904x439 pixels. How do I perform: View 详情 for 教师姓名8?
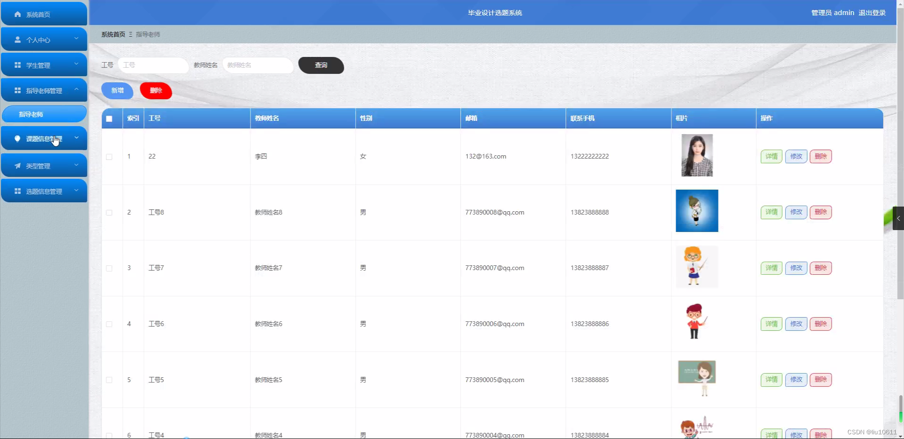[x=771, y=212]
